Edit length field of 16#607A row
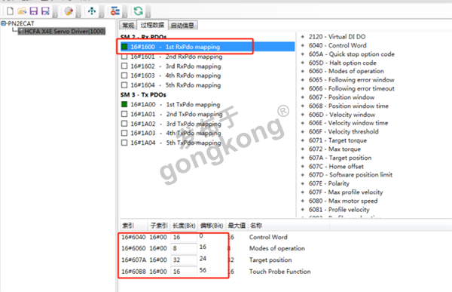452x292 pixels. [184, 260]
